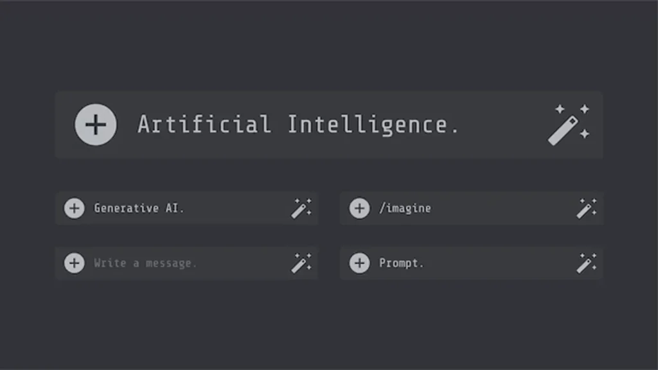
Task: Click the plus icon next to Prompt
Action: pyautogui.click(x=360, y=263)
